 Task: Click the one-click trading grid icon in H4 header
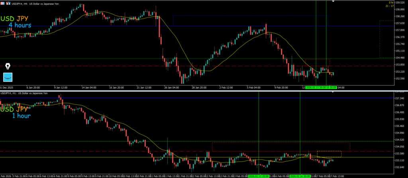[x=3, y=4]
